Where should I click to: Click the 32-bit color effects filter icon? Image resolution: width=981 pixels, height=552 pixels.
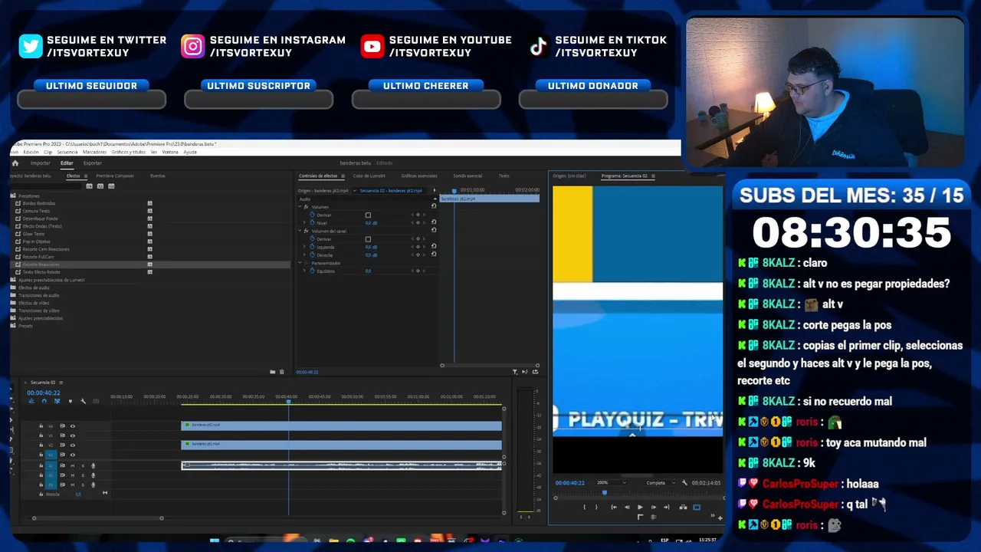tap(100, 186)
